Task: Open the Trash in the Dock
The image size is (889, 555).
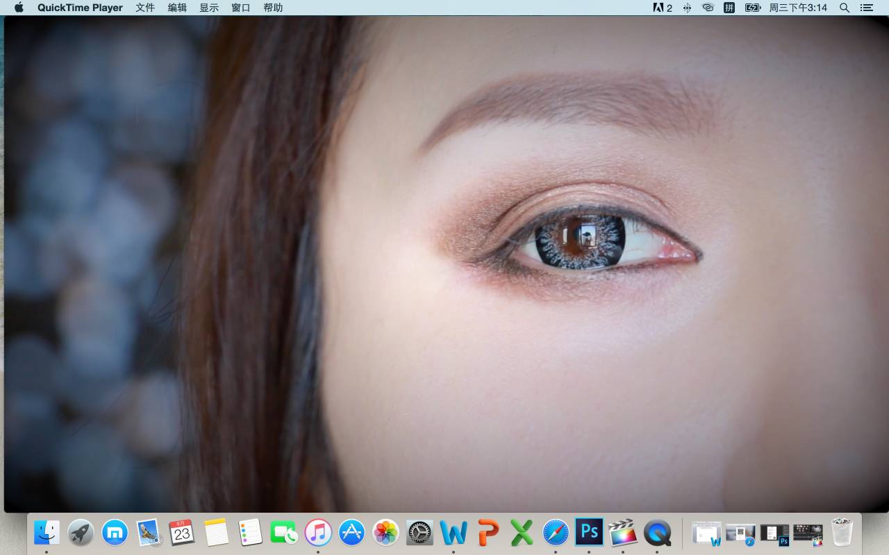Action: (842, 533)
